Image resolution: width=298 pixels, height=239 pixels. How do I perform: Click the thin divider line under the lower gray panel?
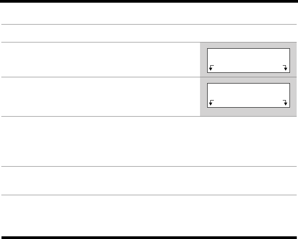tap(149, 117)
